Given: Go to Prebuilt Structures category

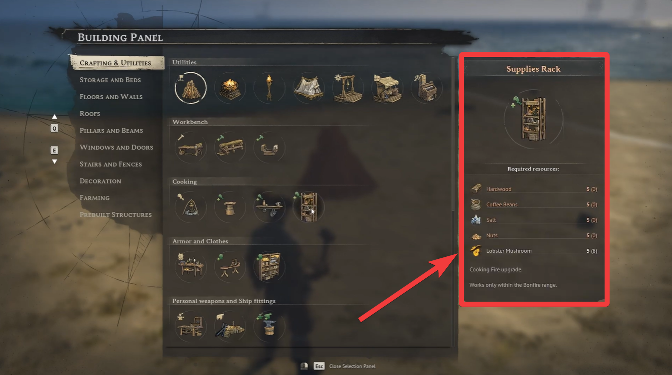Looking at the screenshot, I should coord(115,215).
